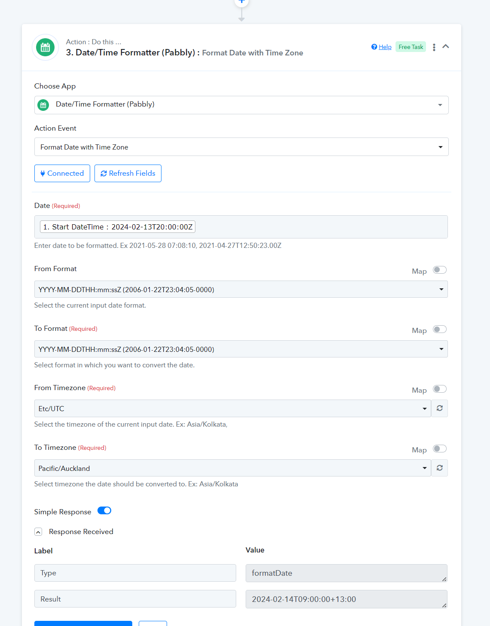This screenshot has width=490, height=626.
Task: Click the help question mark icon
Action: click(374, 47)
